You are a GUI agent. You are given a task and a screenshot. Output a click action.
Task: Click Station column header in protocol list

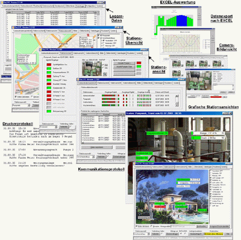90,115
